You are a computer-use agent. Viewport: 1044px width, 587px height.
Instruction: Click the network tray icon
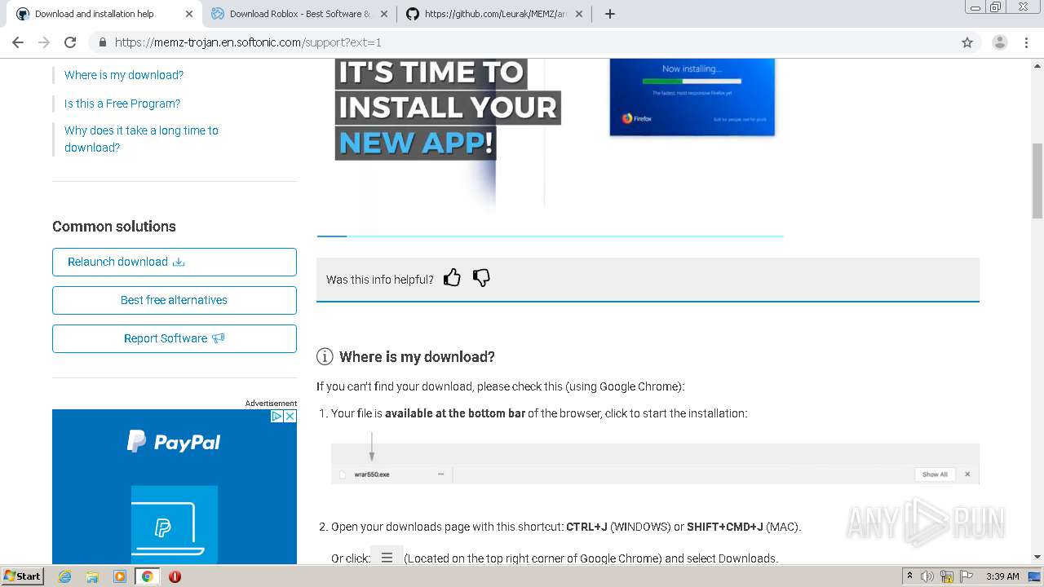click(947, 576)
